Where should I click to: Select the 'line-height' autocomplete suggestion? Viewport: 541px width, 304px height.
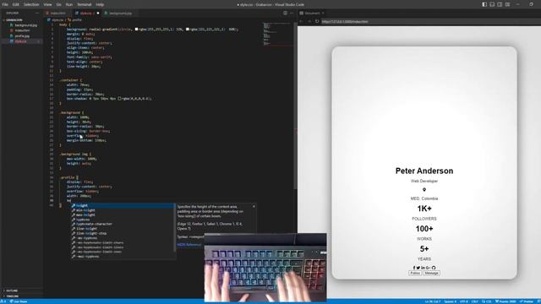123,229
